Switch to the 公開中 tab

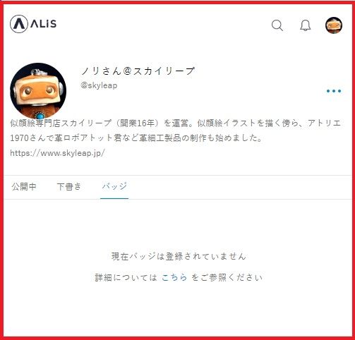tap(24, 186)
